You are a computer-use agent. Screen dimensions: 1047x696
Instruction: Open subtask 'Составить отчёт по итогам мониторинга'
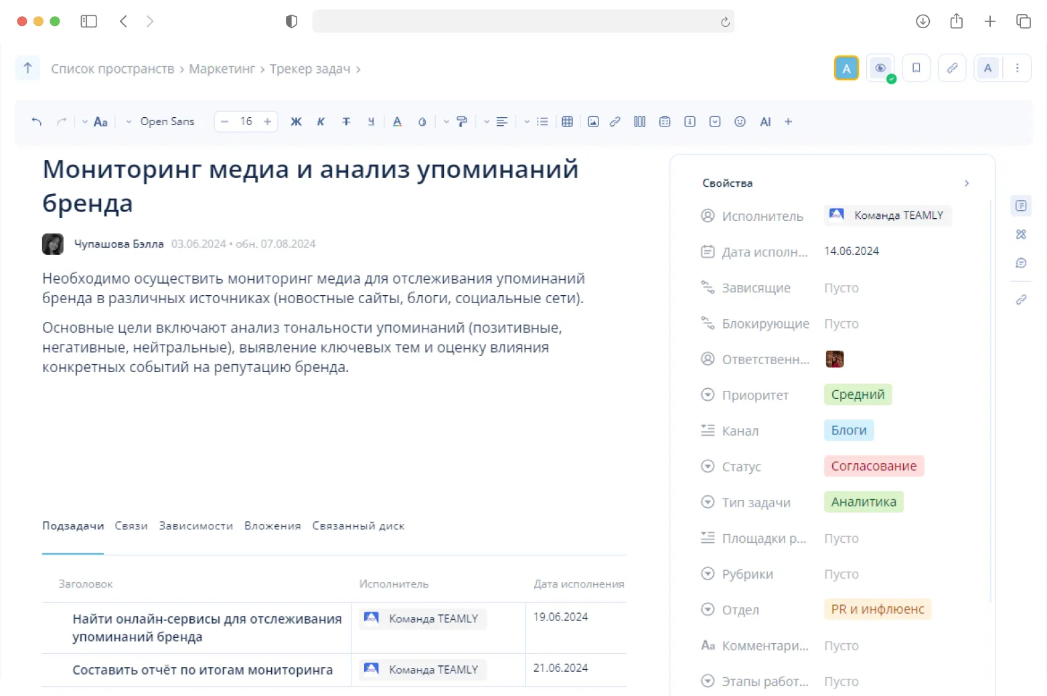click(x=202, y=670)
